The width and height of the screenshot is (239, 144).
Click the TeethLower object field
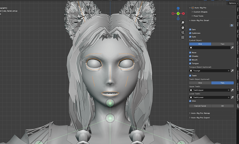pos(210,98)
